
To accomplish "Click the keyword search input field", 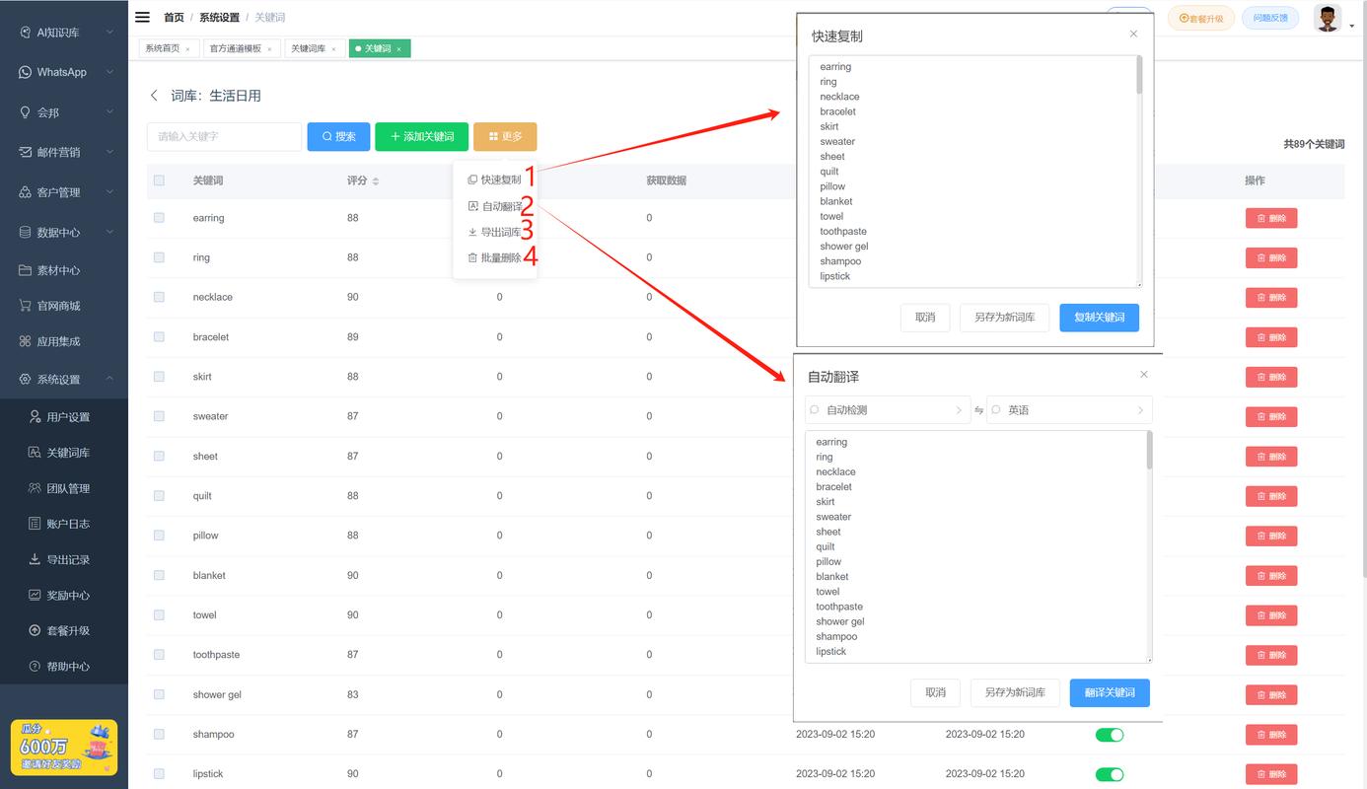I will [223, 136].
